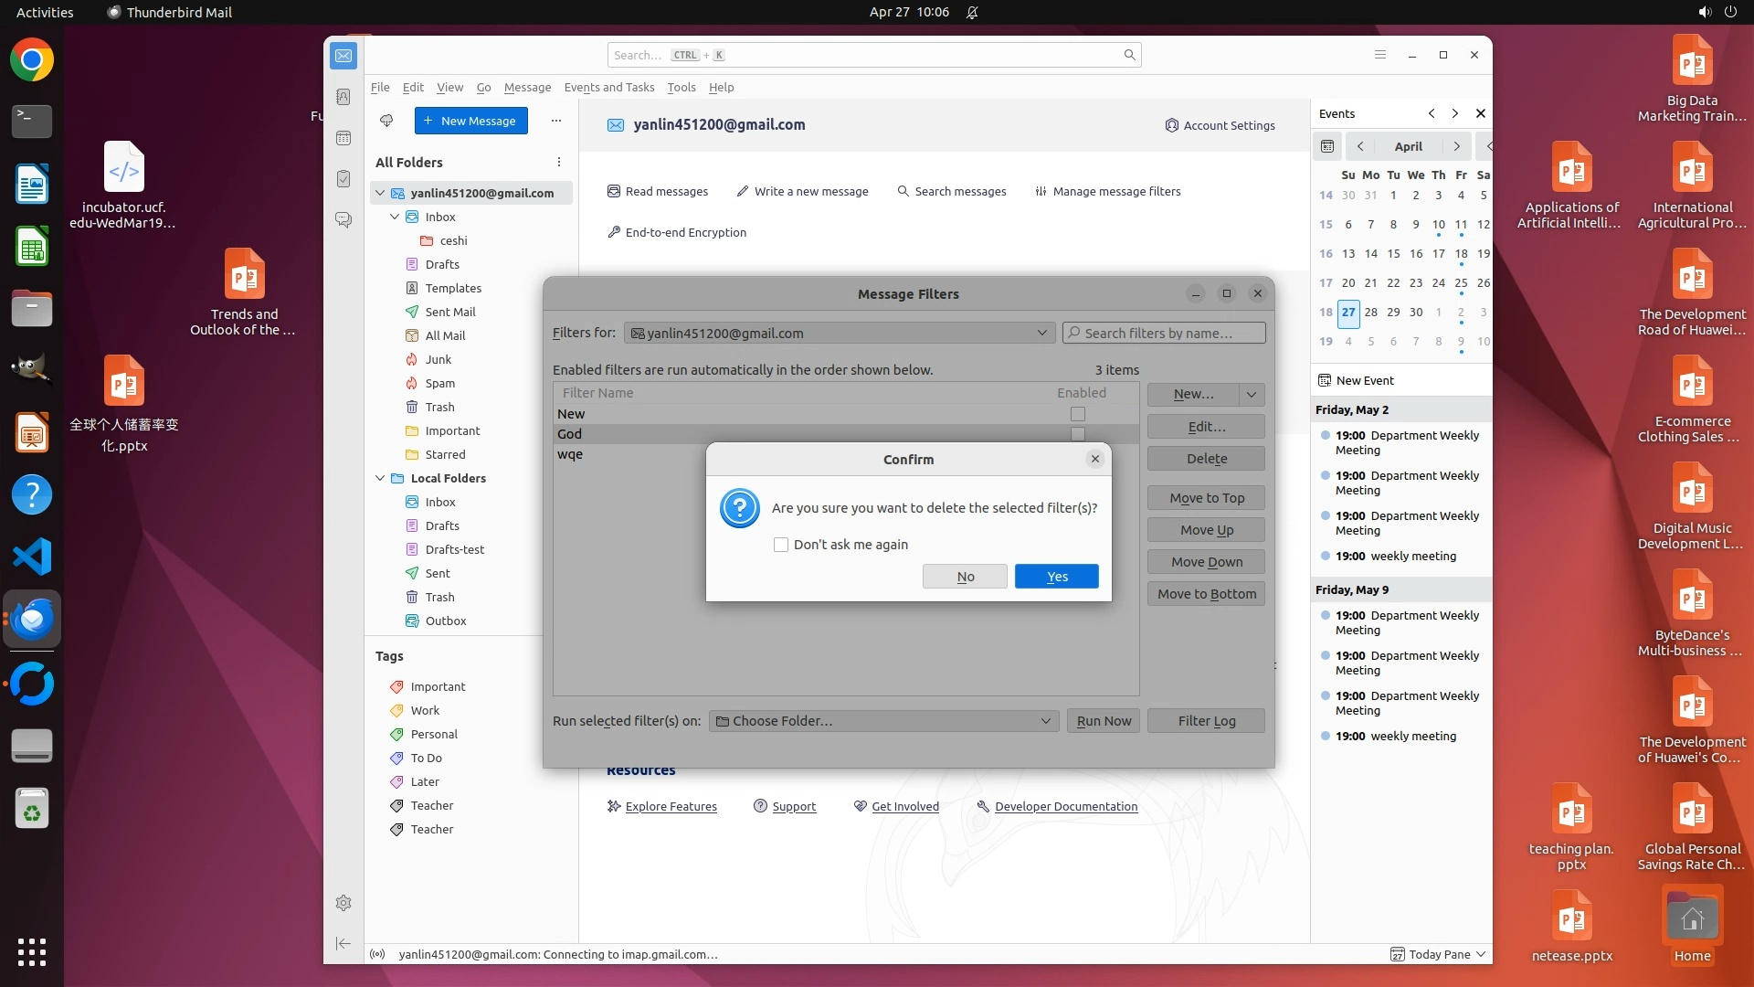Open the Calendar space icon
Viewport: 1754px width, 987px height.
(x=343, y=138)
